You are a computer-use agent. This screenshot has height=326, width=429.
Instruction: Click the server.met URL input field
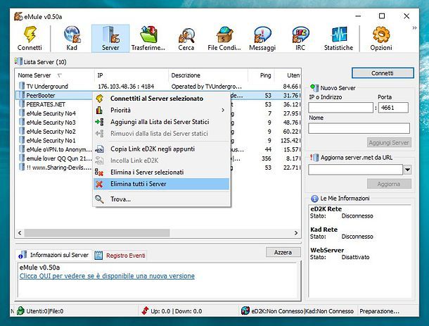tap(356, 170)
